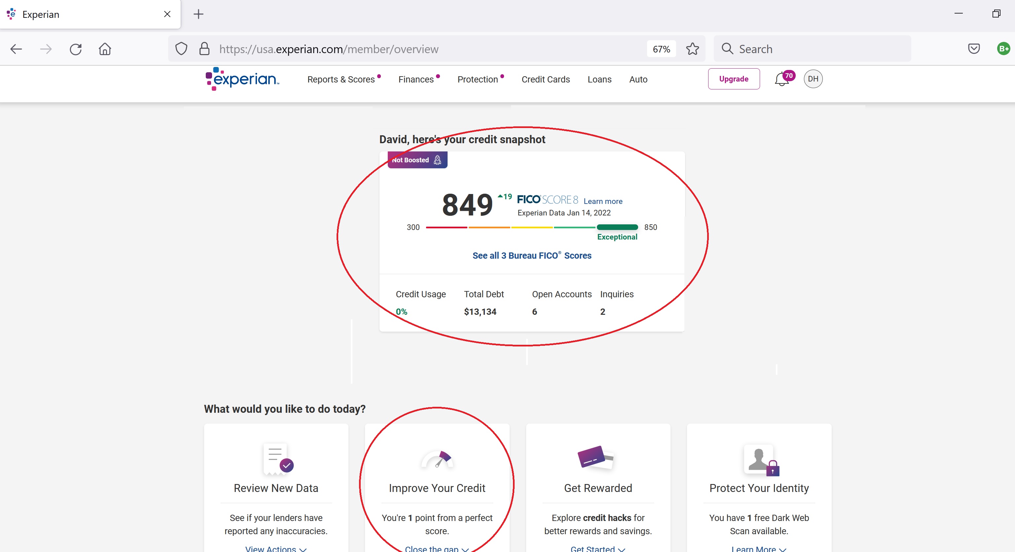This screenshot has height=552, width=1015.
Task: Click the Exceptional segment of score bar
Action: pos(617,227)
